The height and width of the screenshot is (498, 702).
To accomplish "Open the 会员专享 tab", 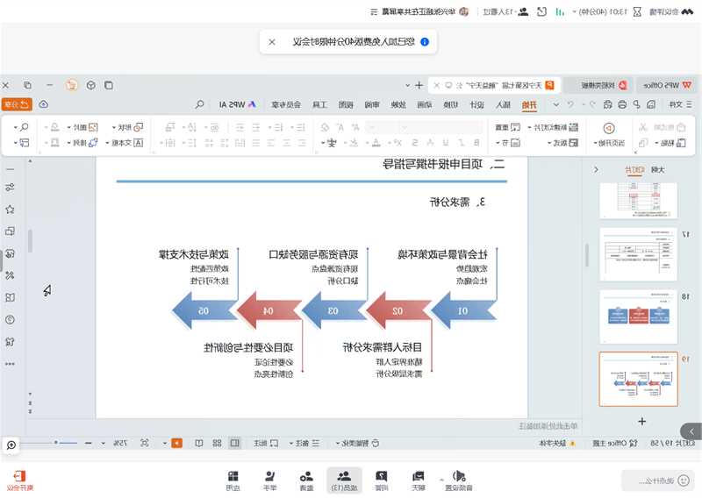I will (x=286, y=104).
